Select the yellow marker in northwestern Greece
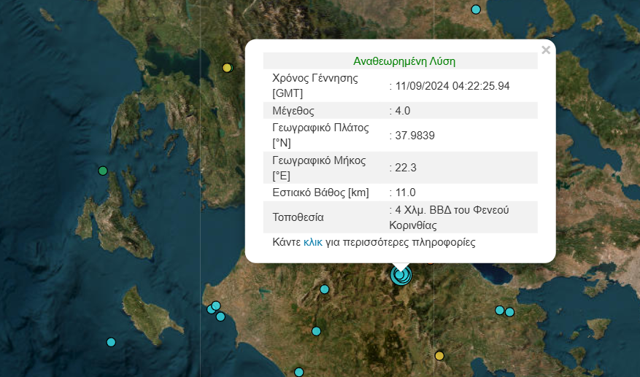 pos(227,68)
